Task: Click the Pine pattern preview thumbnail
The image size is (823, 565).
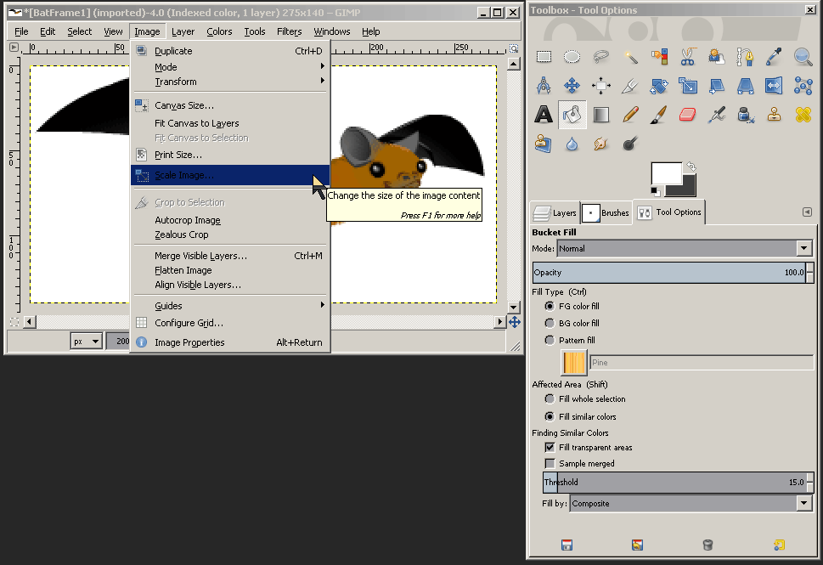Action: (x=574, y=363)
